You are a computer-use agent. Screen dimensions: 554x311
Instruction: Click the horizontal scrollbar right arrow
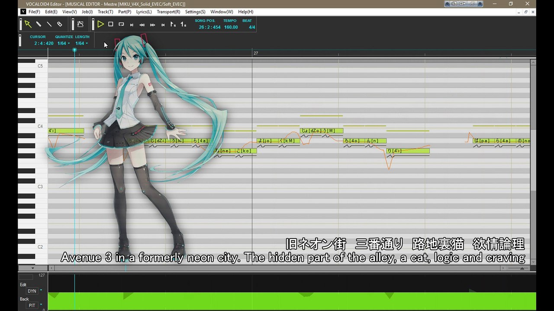(502, 268)
